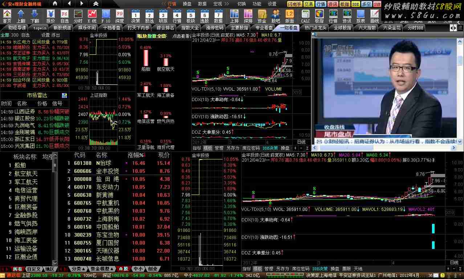The width and height of the screenshot is (464, 279).
Task: Switch to 分时 intraday chart icon
Action: pyautogui.click(x=78, y=16)
